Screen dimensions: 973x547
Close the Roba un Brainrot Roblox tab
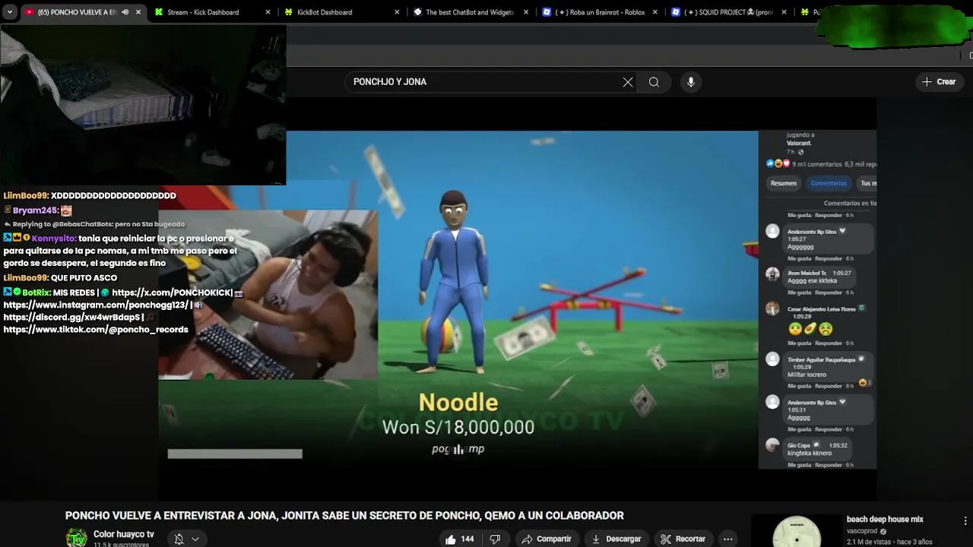(655, 12)
